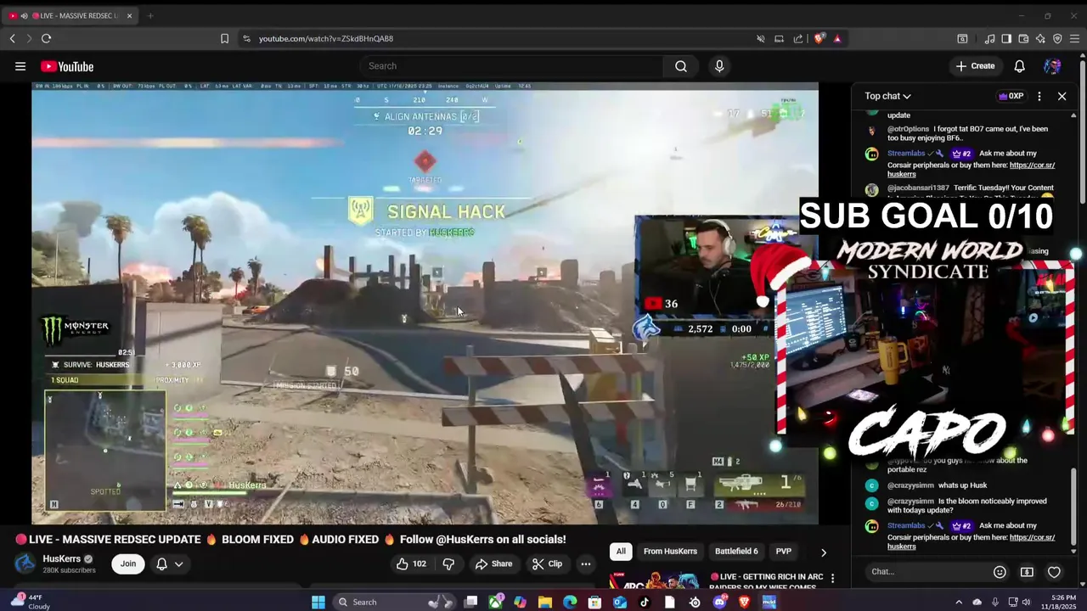This screenshot has height=611, width=1087.
Task: Click the YouTube search magnifier button
Action: coord(681,66)
